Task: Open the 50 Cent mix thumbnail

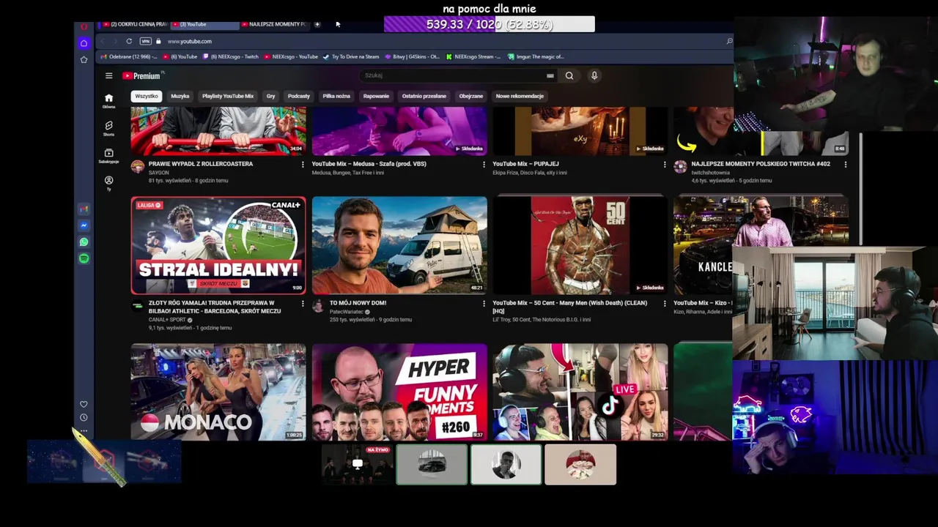Action: click(x=580, y=245)
